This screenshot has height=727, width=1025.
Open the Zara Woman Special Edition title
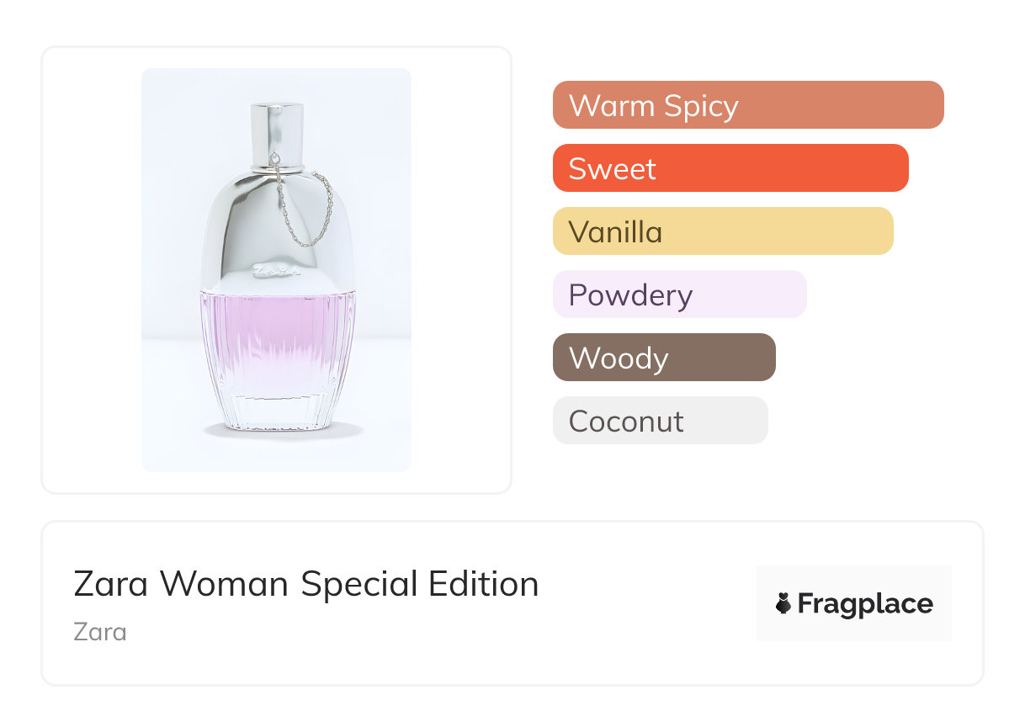[x=305, y=584]
